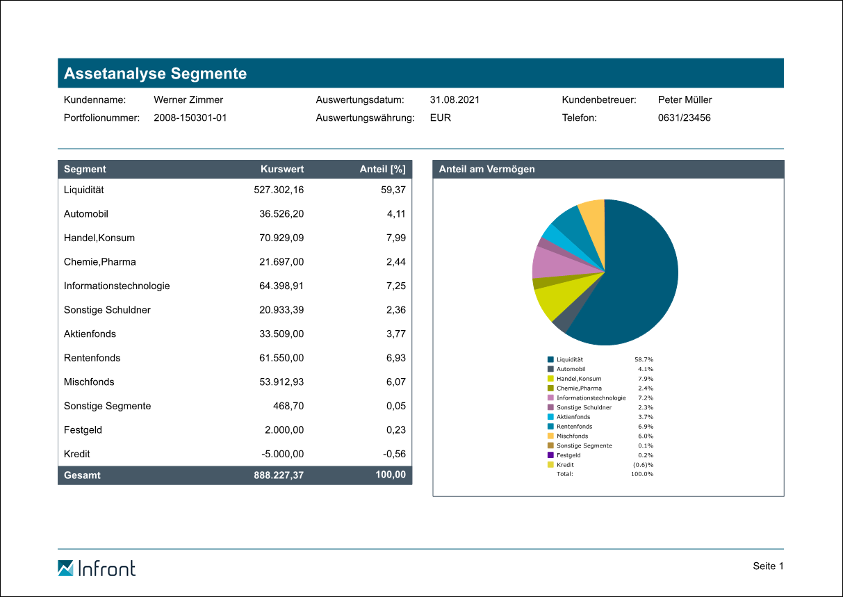Viewport: 843px width, 597px height.
Task: Click the Assetanalyse Segmente title bar
Action: pos(420,74)
